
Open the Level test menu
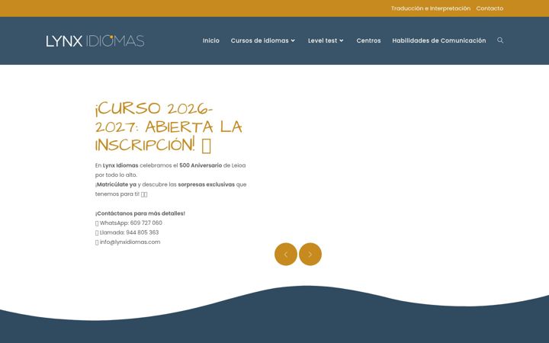point(323,40)
